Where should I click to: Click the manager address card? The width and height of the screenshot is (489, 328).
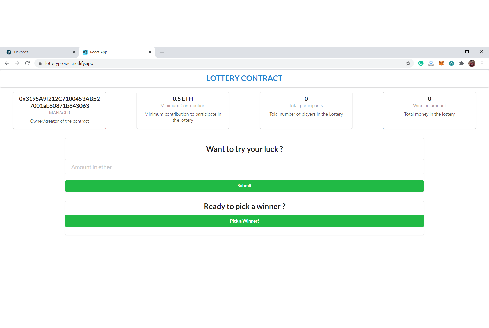(59, 110)
